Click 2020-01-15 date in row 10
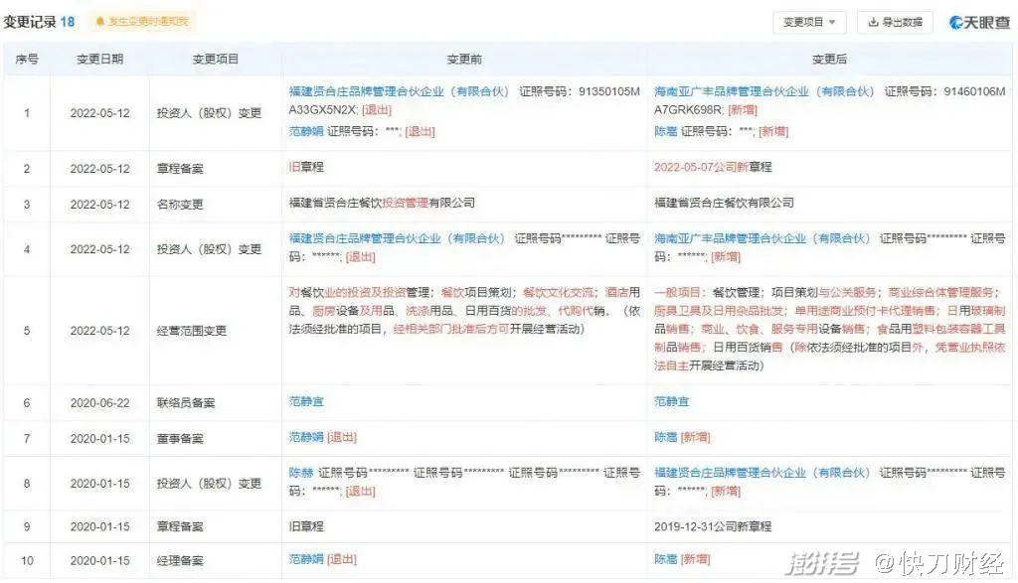Image resolution: width=1018 pixels, height=583 pixels. coord(100,560)
